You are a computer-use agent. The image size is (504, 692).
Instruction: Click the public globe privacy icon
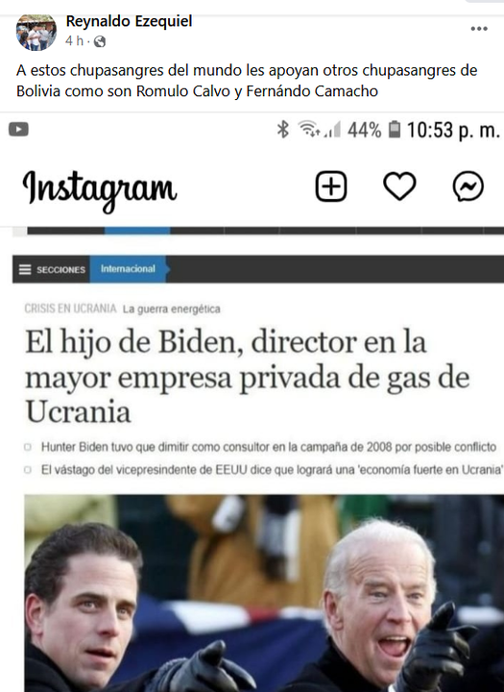(x=100, y=41)
